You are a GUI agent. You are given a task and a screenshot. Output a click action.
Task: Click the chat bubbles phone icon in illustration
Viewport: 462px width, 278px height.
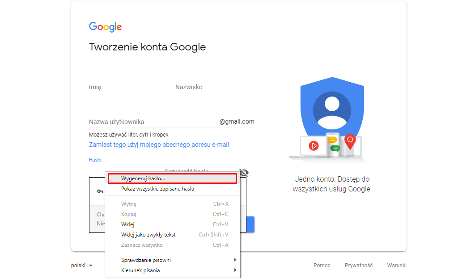pyautogui.click(x=333, y=144)
